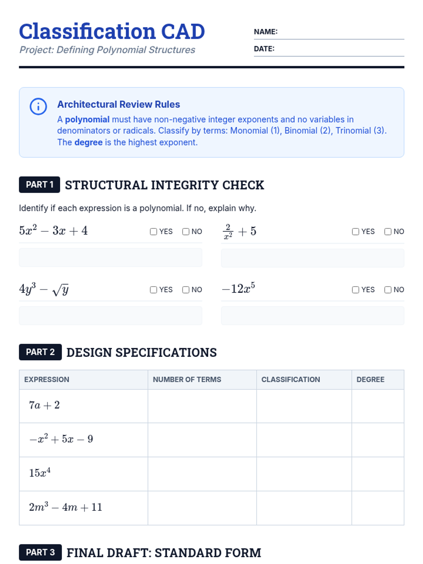The width and height of the screenshot is (423, 564).
Task: Check YES for 4y³ − √y
Action: 153,290
